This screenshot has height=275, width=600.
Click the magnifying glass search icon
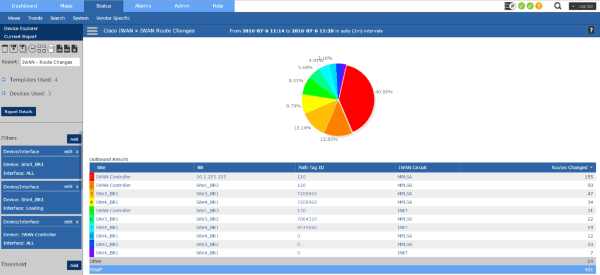[558, 6]
